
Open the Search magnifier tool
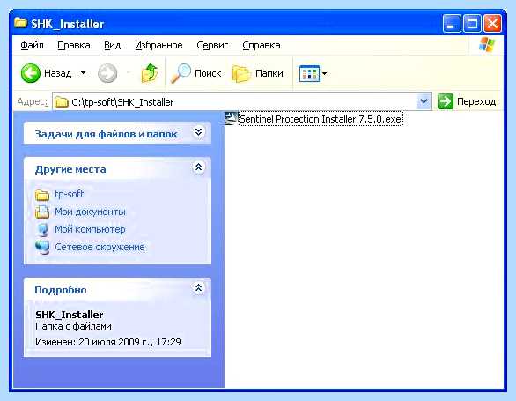coord(181,73)
